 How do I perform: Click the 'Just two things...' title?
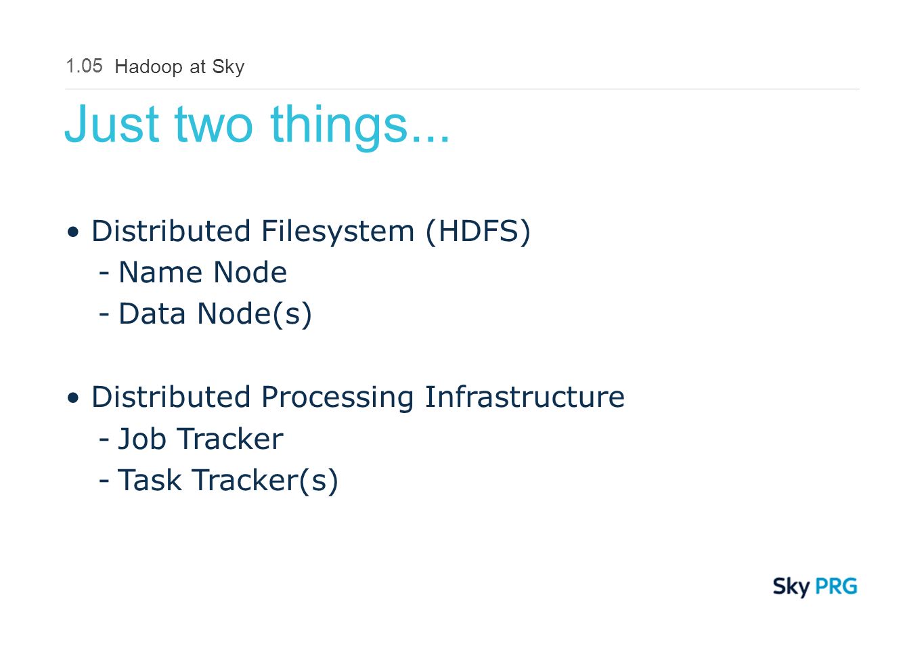(257, 125)
